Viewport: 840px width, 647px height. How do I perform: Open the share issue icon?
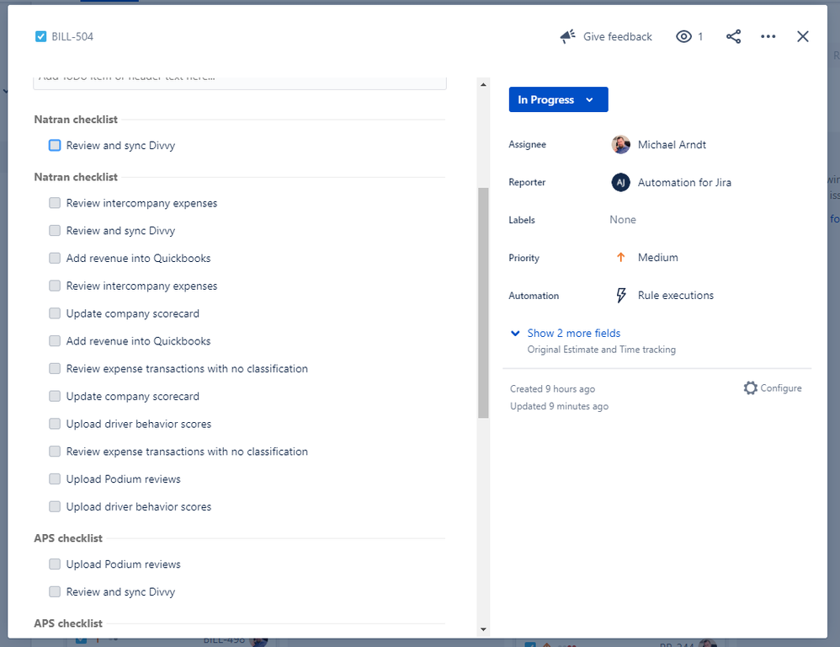[x=733, y=36]
